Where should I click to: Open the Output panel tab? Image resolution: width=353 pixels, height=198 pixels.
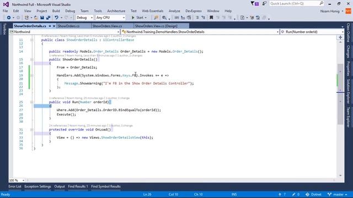click(60, 186)
